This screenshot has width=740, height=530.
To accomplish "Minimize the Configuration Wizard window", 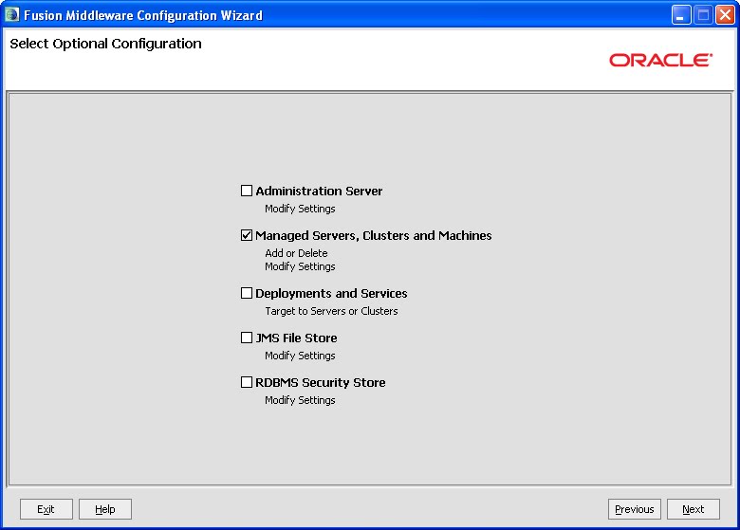I will pyautogui.click(x=681, y=14).
